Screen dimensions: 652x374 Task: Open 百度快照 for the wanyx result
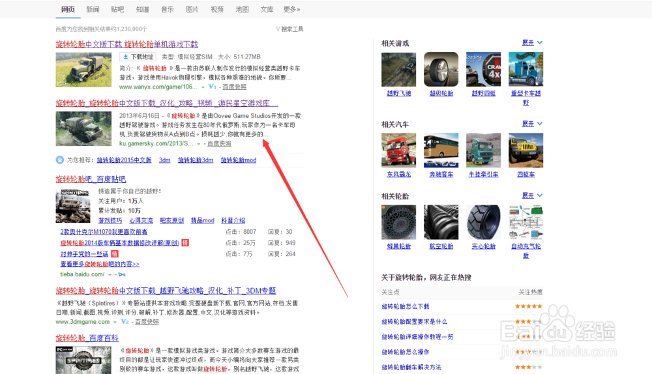[234, 87]
